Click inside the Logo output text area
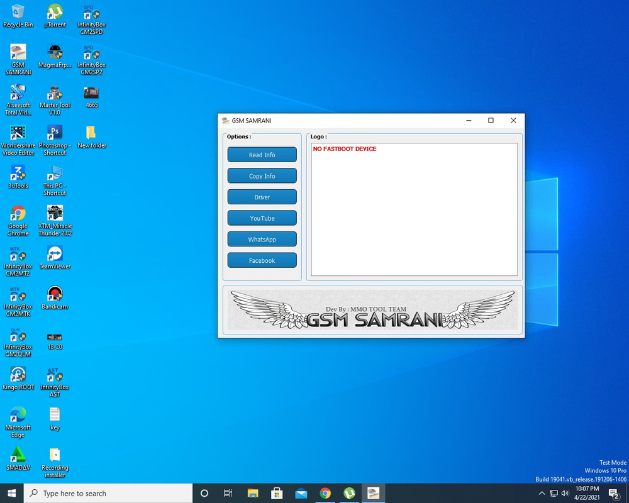This screenshot has height=503, width=629. click(x=415, y=209)
